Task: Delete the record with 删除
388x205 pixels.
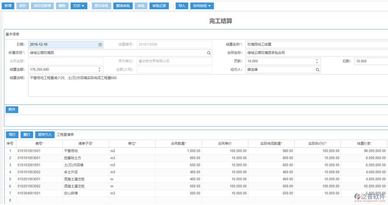Action: pyautogui.click(x=62, y=6)
